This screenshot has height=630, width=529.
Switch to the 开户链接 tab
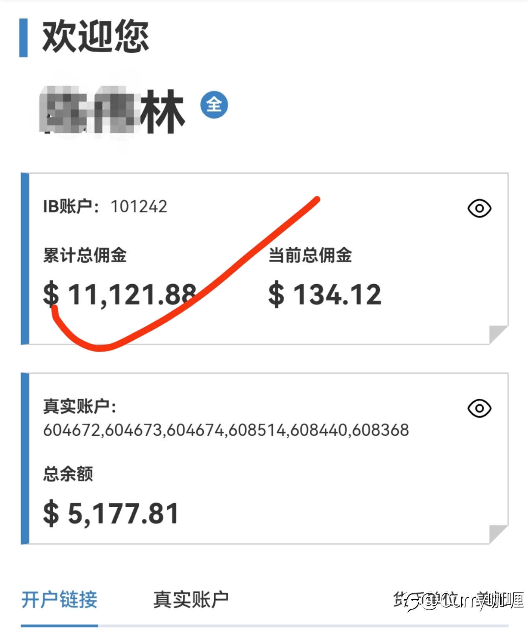[x=59, y=600]
